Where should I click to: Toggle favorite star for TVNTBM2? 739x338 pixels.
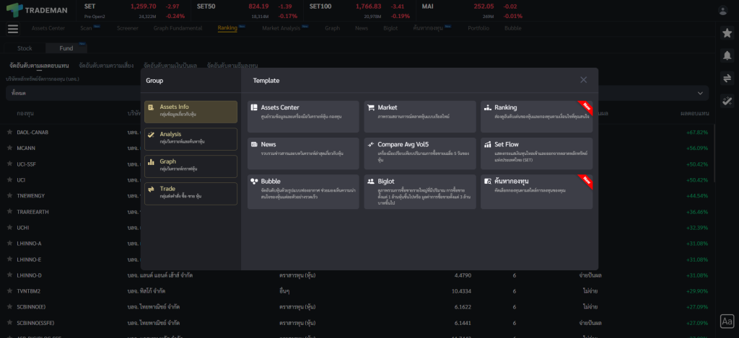[9, 291]
